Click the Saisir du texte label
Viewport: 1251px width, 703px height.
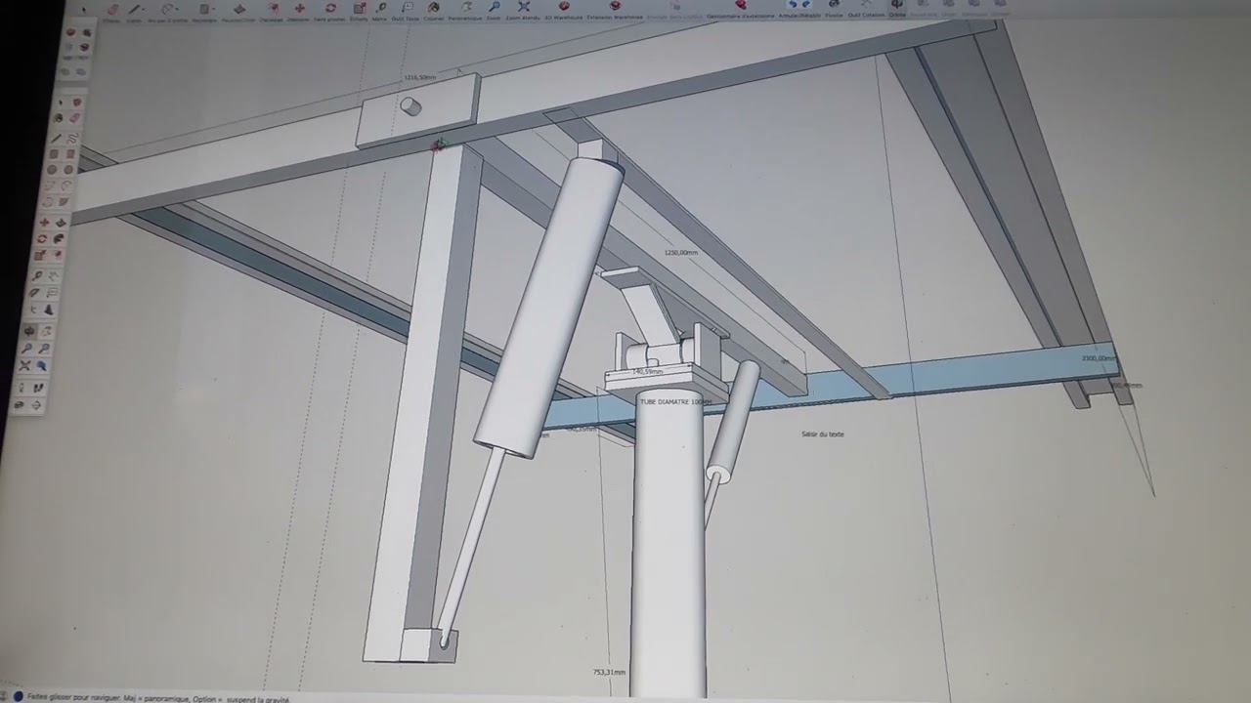tap(822, 434)
